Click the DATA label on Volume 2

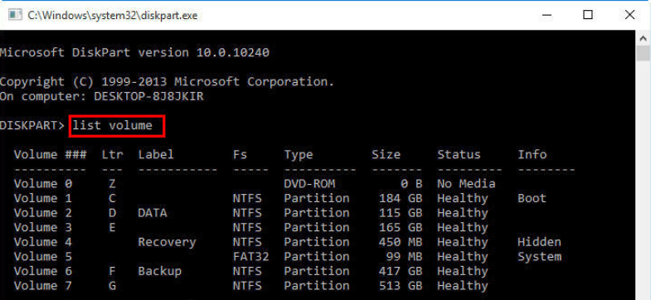(x=153, y=213)
